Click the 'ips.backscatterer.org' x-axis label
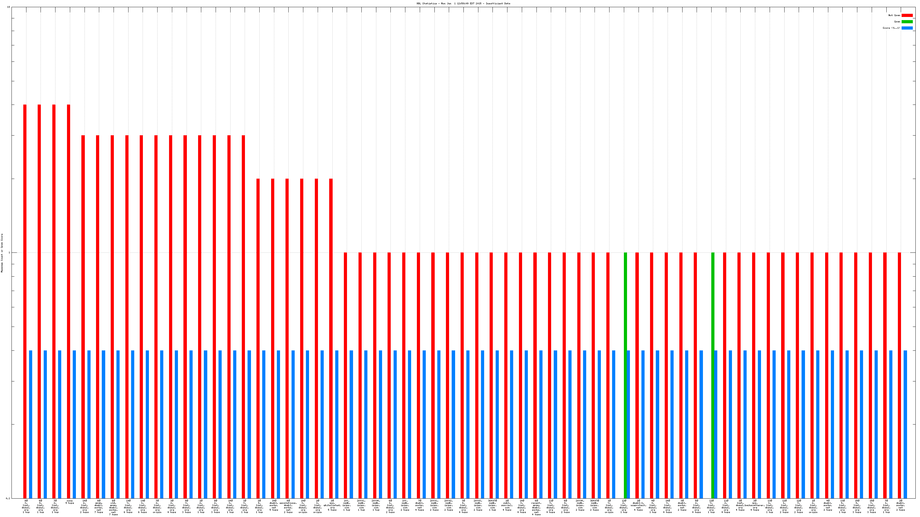This screenshot has height=517, width=920. 755,505
